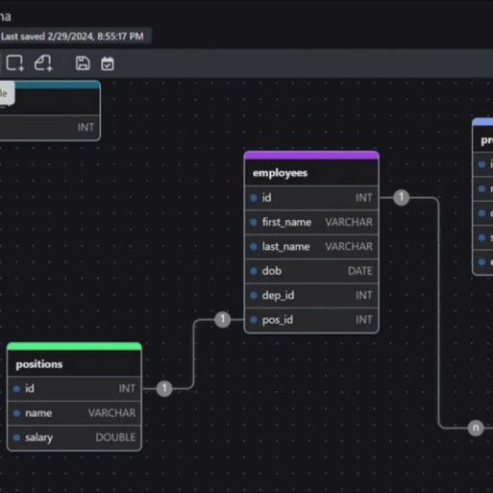Click the VARCHAR type of positions name
This screenshot has height=493, width=493.
pyautogui.click(x=111, y=413)
